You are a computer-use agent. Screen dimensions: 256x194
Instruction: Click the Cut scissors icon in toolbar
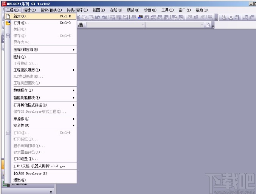tap(79, 17)
